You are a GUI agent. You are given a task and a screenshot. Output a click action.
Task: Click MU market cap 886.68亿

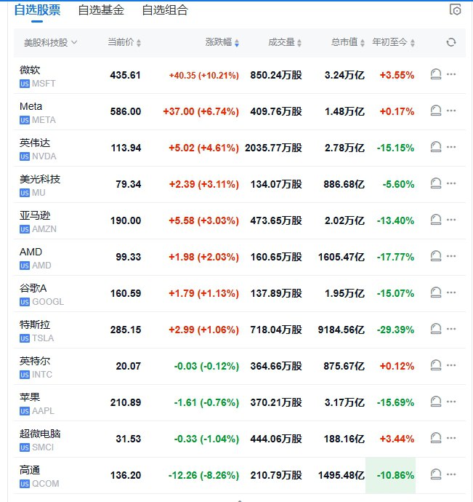tap(344, 184)
